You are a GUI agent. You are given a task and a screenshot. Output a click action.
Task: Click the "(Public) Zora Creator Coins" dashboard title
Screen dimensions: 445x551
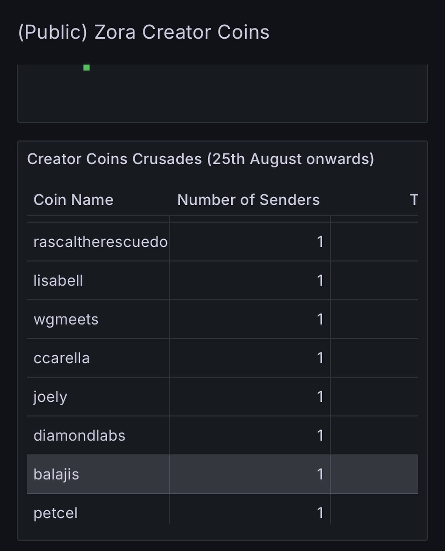(x=144, y=32)
